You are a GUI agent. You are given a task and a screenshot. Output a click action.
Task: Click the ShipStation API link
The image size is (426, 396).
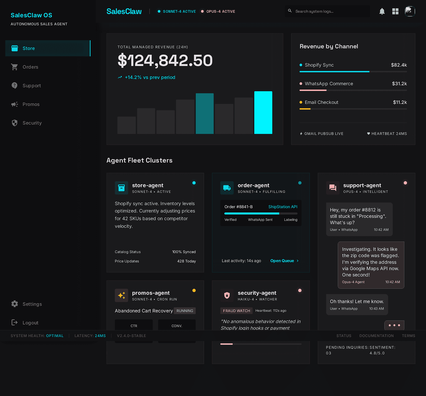tap(282, 207)
